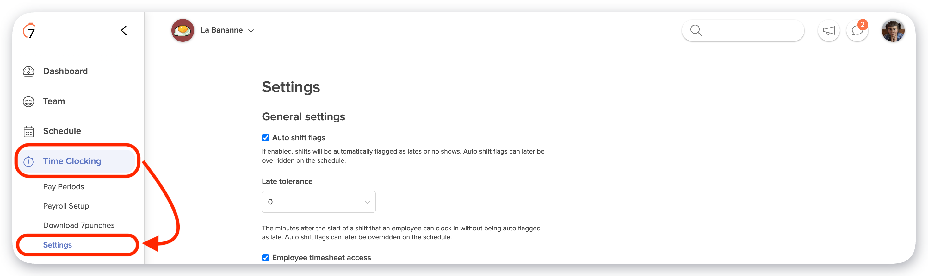Viewport: 928px width, 276px height.
Task: Go to Payroll Setup
Action: [66, 206]
